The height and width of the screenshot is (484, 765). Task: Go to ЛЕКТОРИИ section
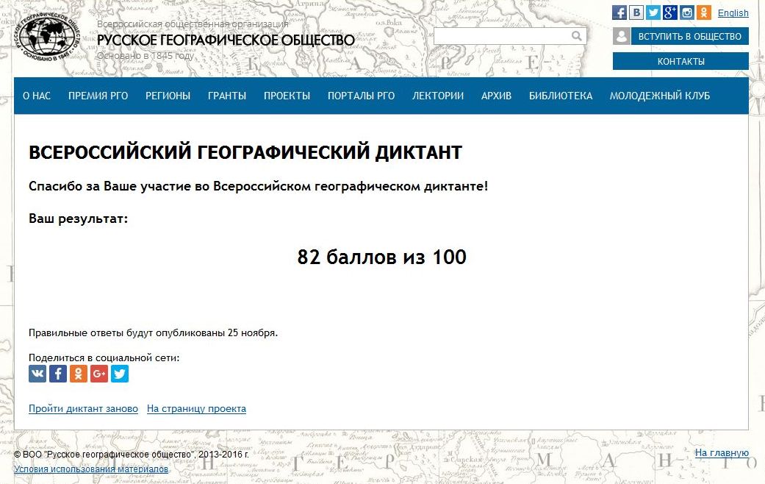(x=438, y=96)
